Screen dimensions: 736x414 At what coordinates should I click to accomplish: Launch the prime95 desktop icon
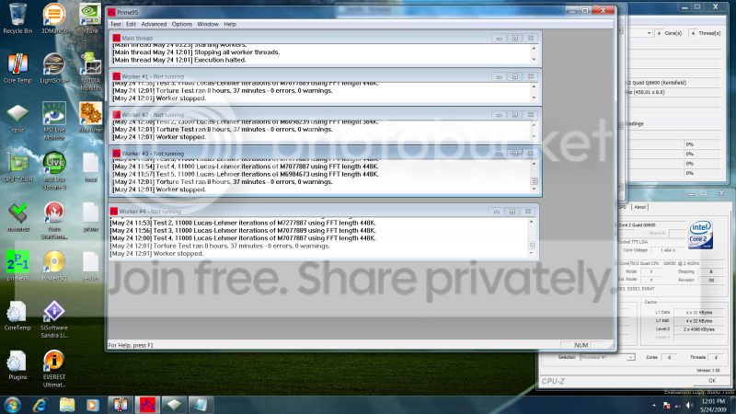click(17, 266)
